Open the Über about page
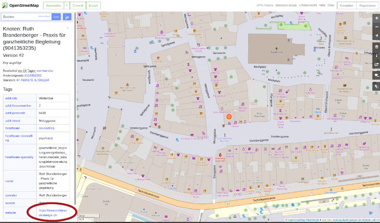 point(331,5)
